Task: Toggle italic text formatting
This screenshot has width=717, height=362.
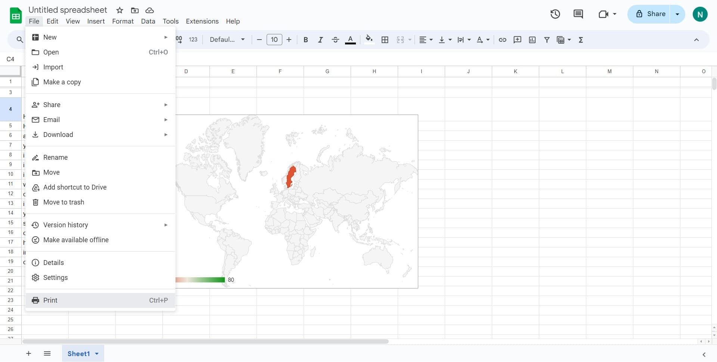Action: [x=320, y=40]
